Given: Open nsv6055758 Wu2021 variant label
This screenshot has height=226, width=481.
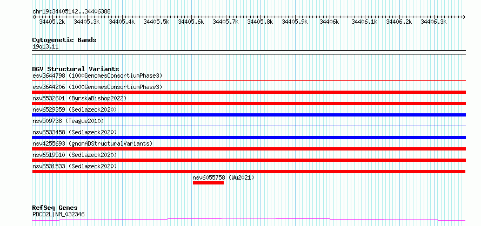Looking at the screenshot, I should 223,177.
